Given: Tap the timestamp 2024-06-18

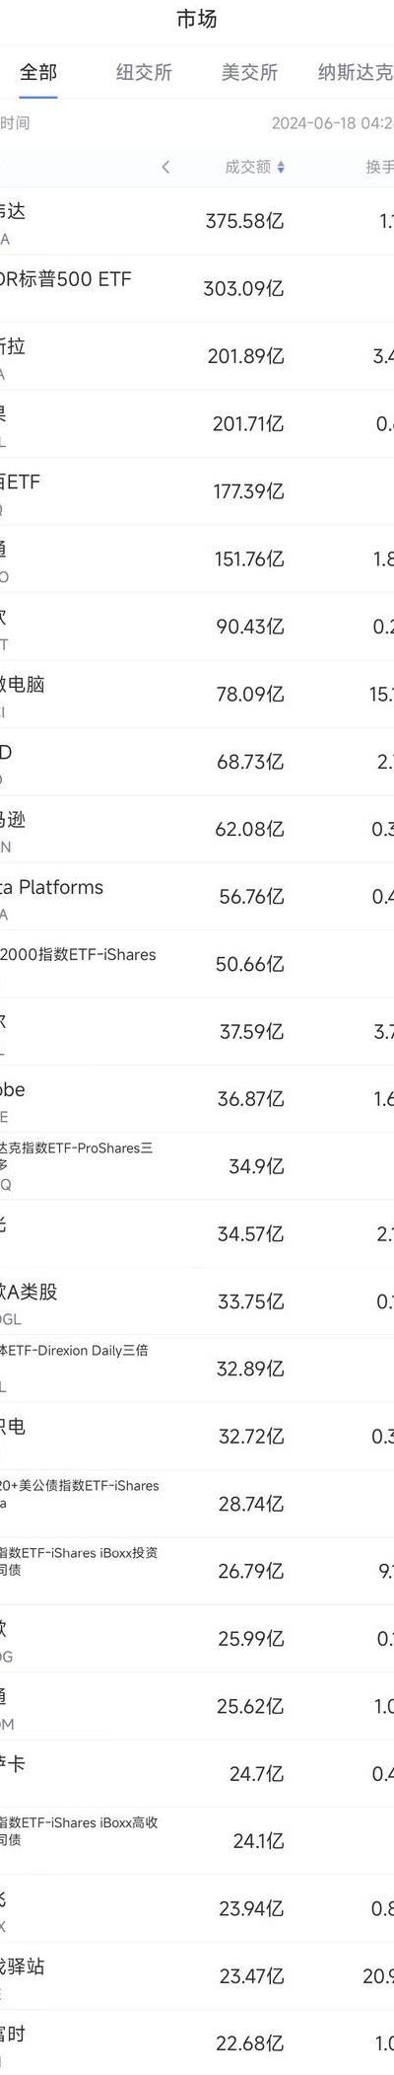Looking at the screenshot, I should coord(314,123).
